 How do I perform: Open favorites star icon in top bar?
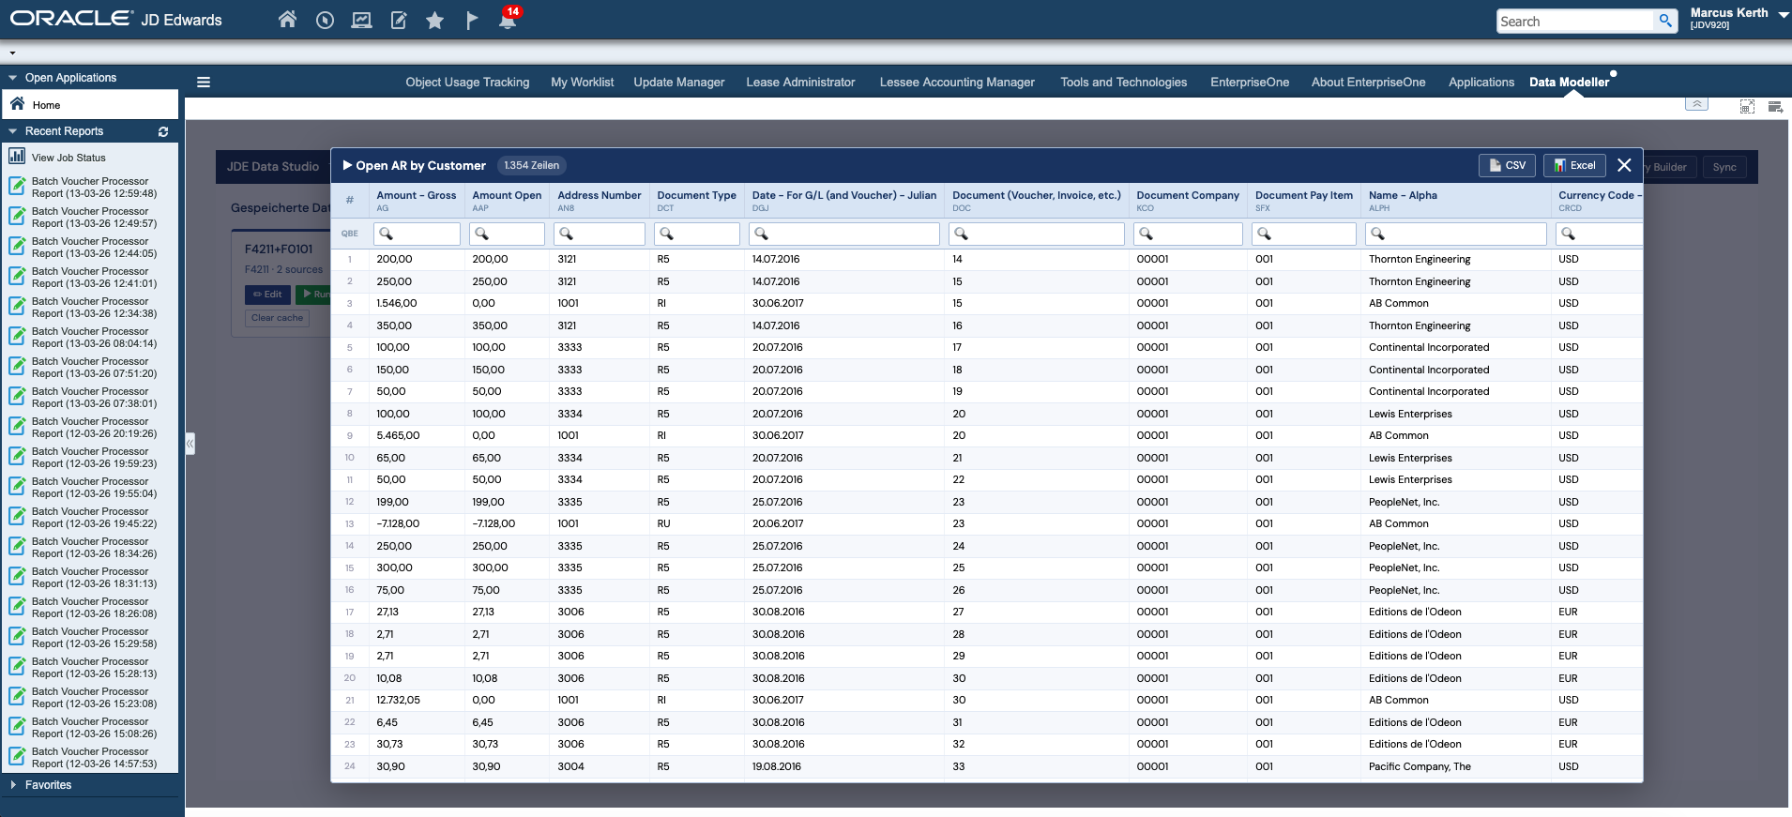coord(434,20)
